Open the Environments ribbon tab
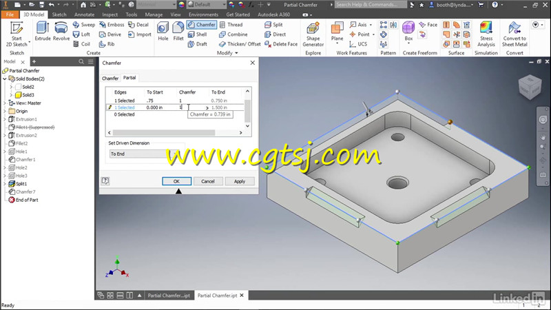Image resolution: width=551 pixels, height=310 pixels. (x=203, y=14)
